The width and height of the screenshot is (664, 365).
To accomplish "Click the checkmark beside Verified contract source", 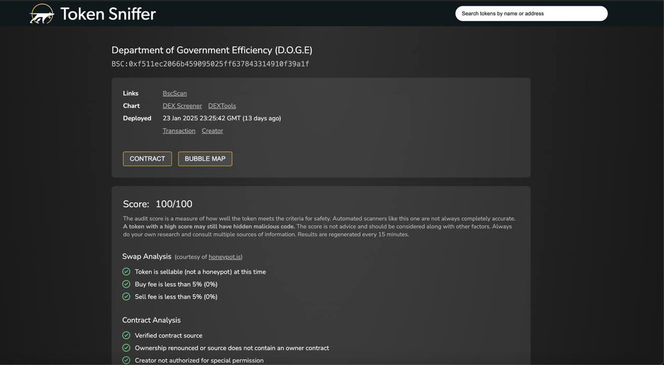I will (126, 335).
